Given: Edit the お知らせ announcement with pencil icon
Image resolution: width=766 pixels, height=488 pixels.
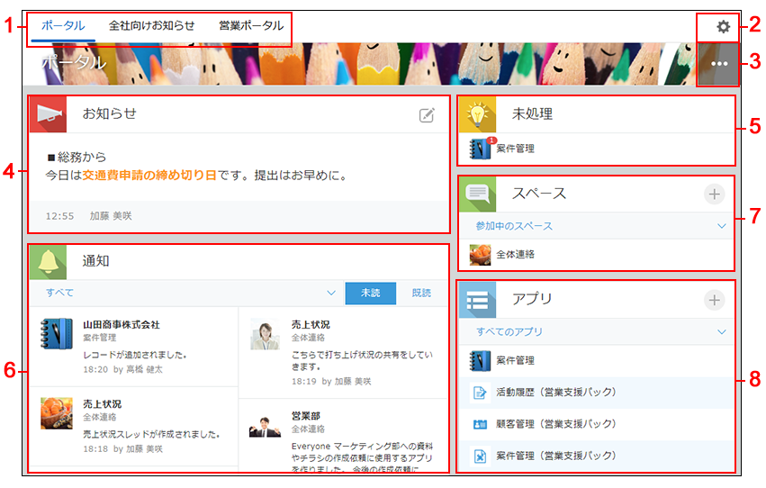Looking at the screenshot, I should click(x=428, y=114).
